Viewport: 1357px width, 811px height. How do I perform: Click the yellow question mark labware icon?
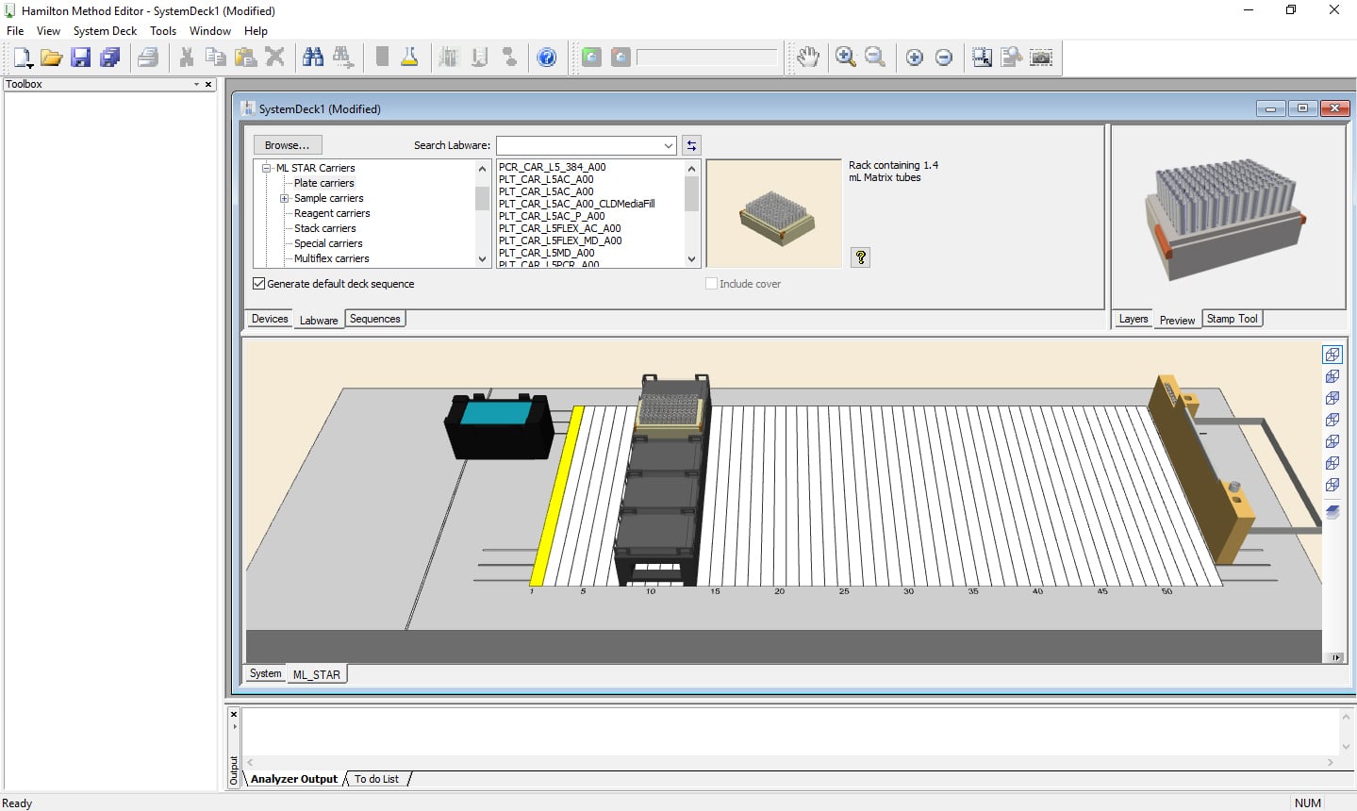[x=860, y=257]
